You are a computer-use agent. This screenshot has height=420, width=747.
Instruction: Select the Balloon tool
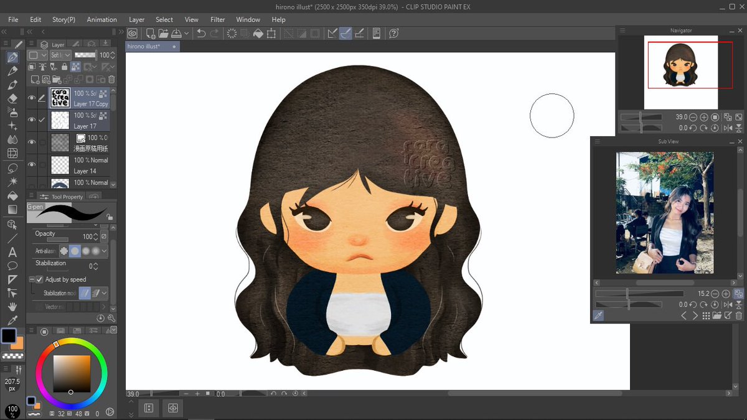(x=12, y=266)
